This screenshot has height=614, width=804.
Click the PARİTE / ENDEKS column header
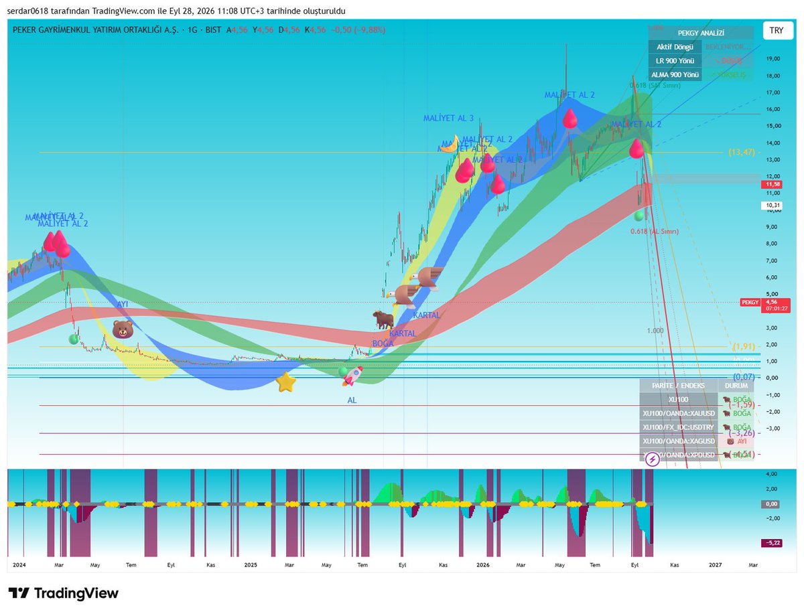678,386
